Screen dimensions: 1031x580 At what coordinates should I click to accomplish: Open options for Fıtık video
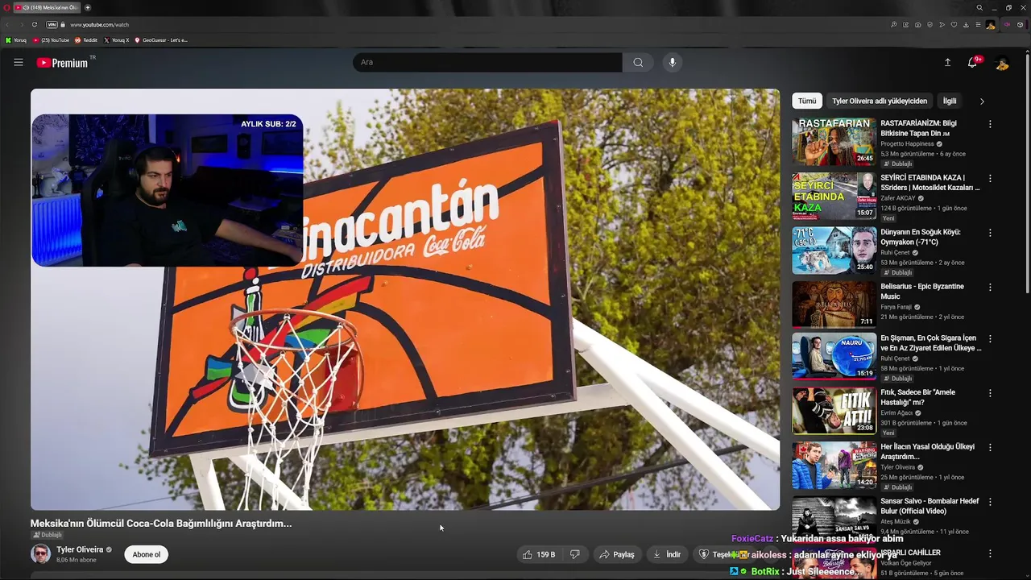[x=990, y=393]
